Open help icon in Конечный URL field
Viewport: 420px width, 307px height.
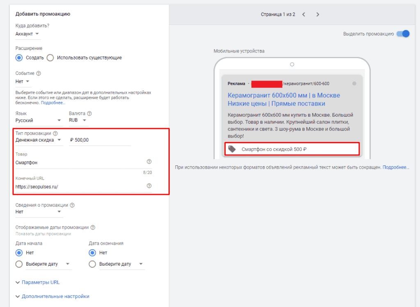(x=149, y=186)
